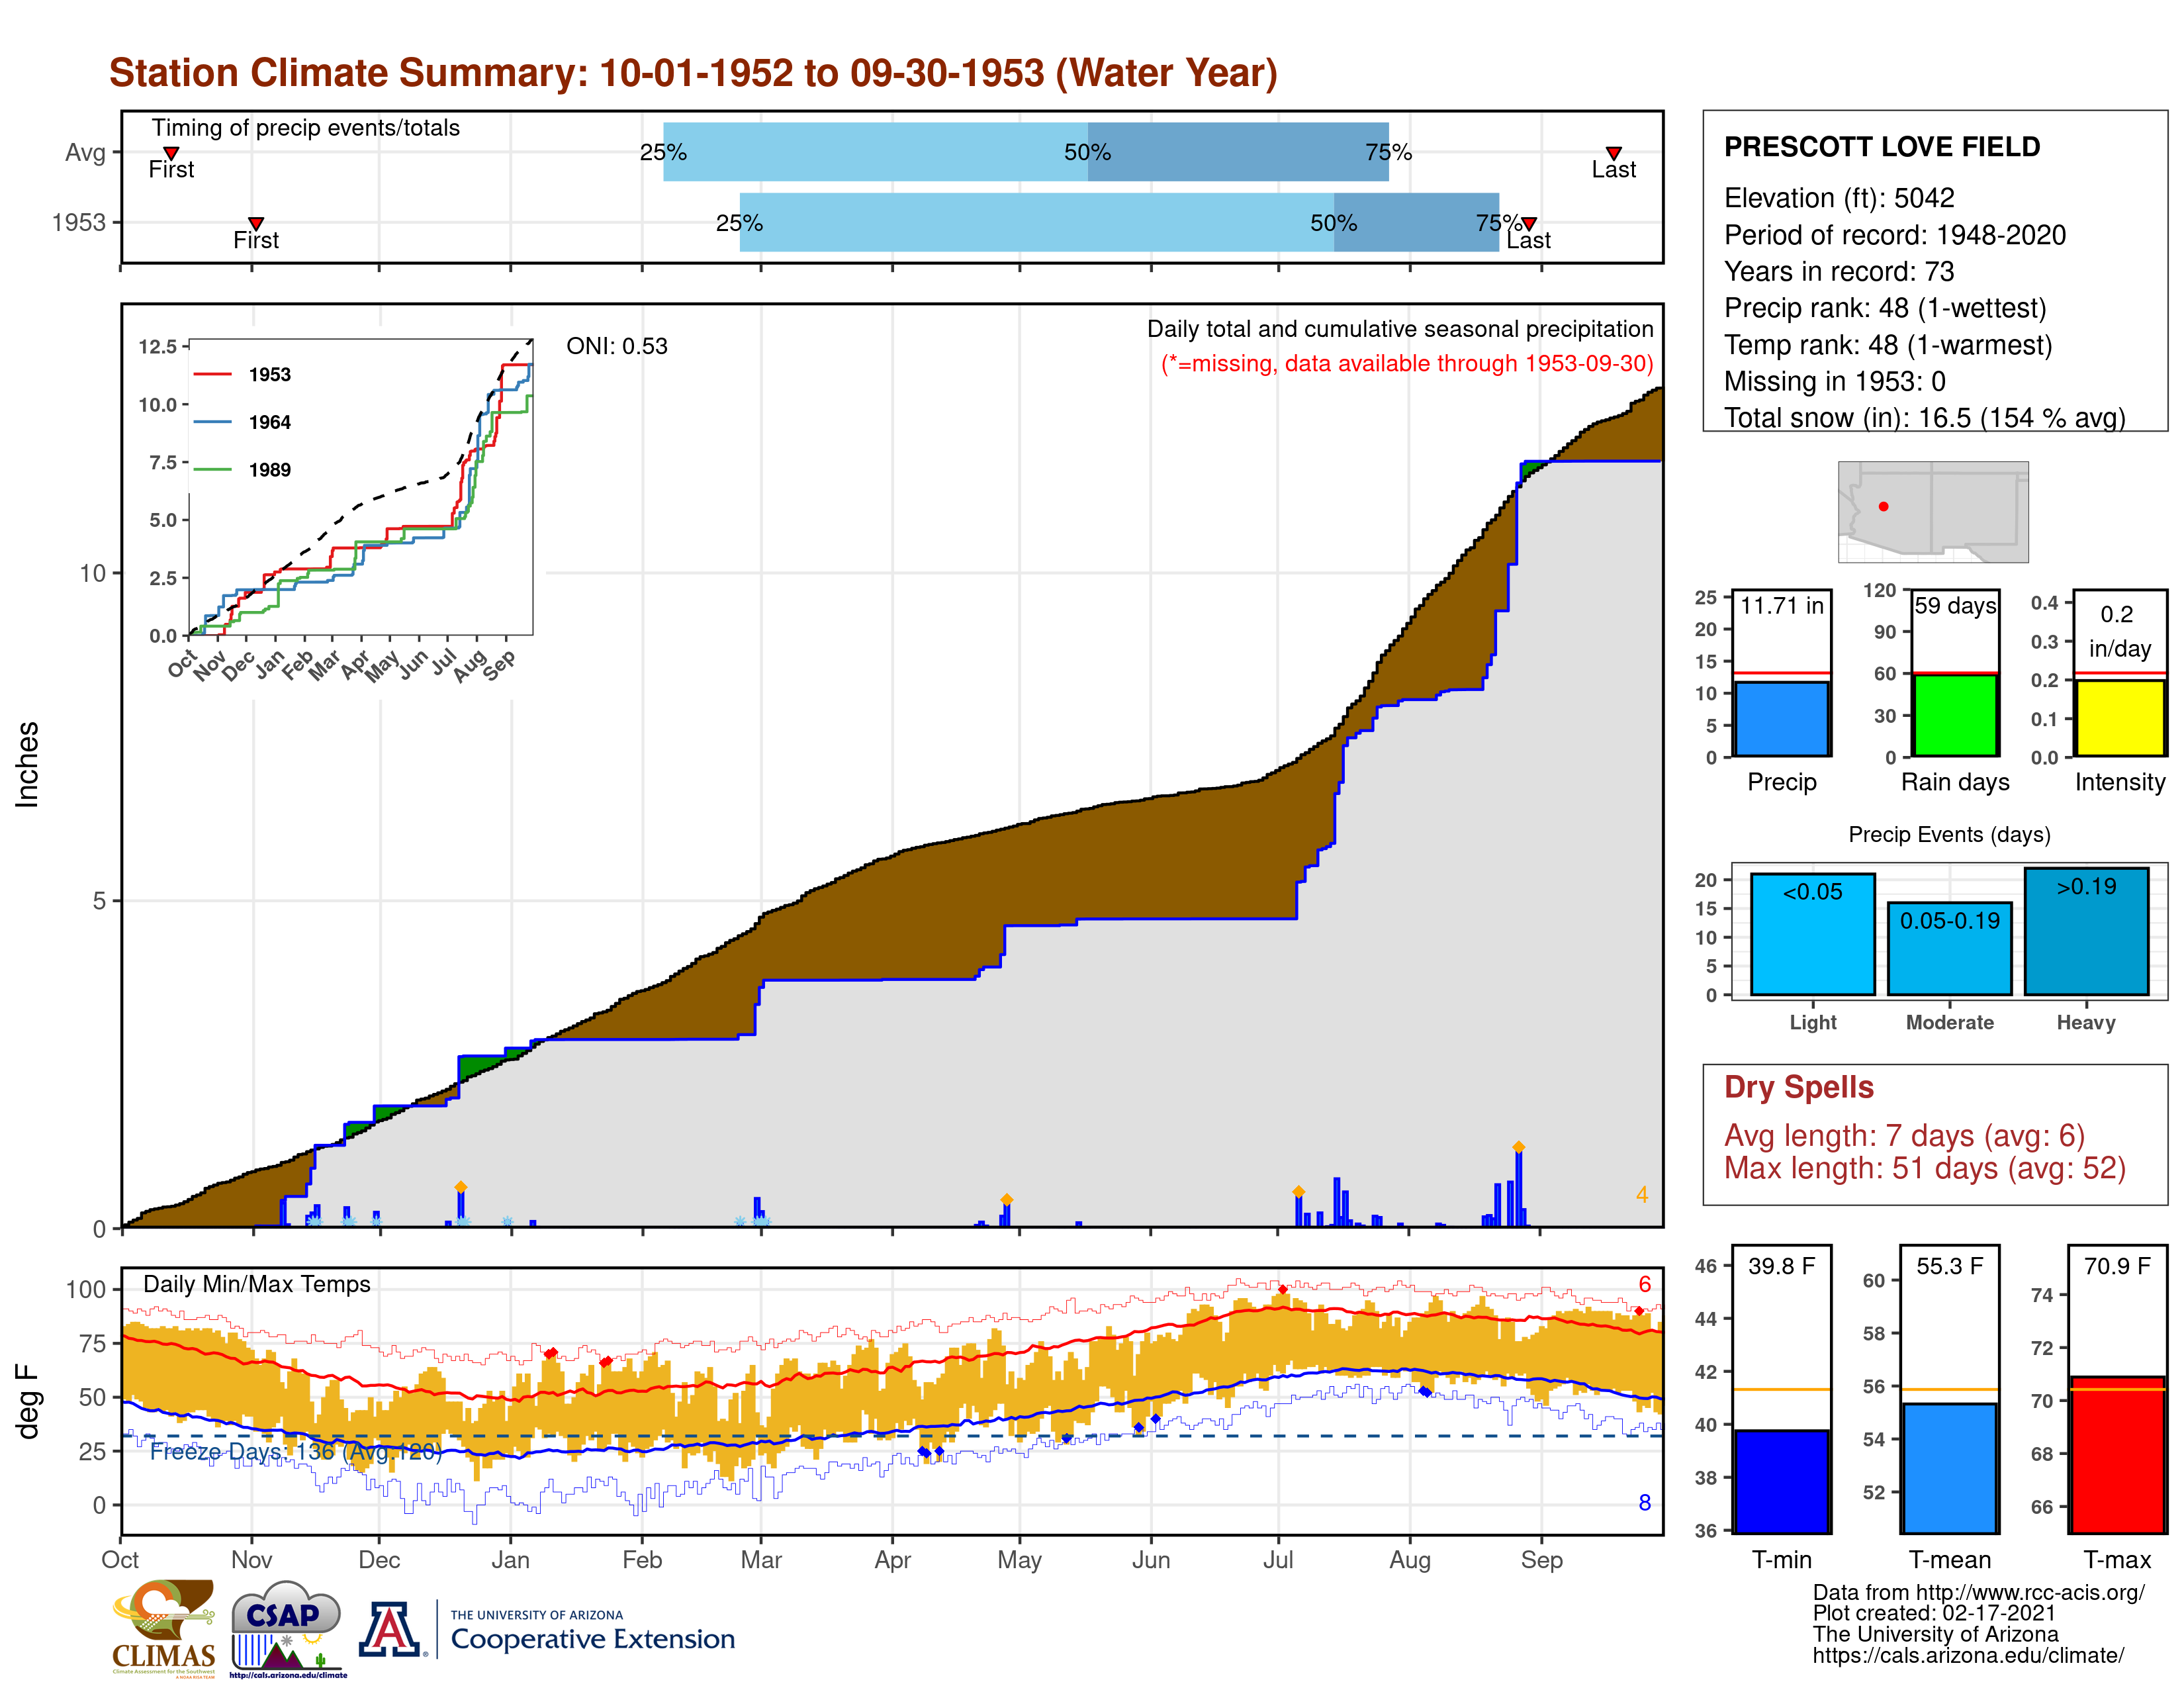Click the Avg row Last red triangle marker

(1613, 153)
